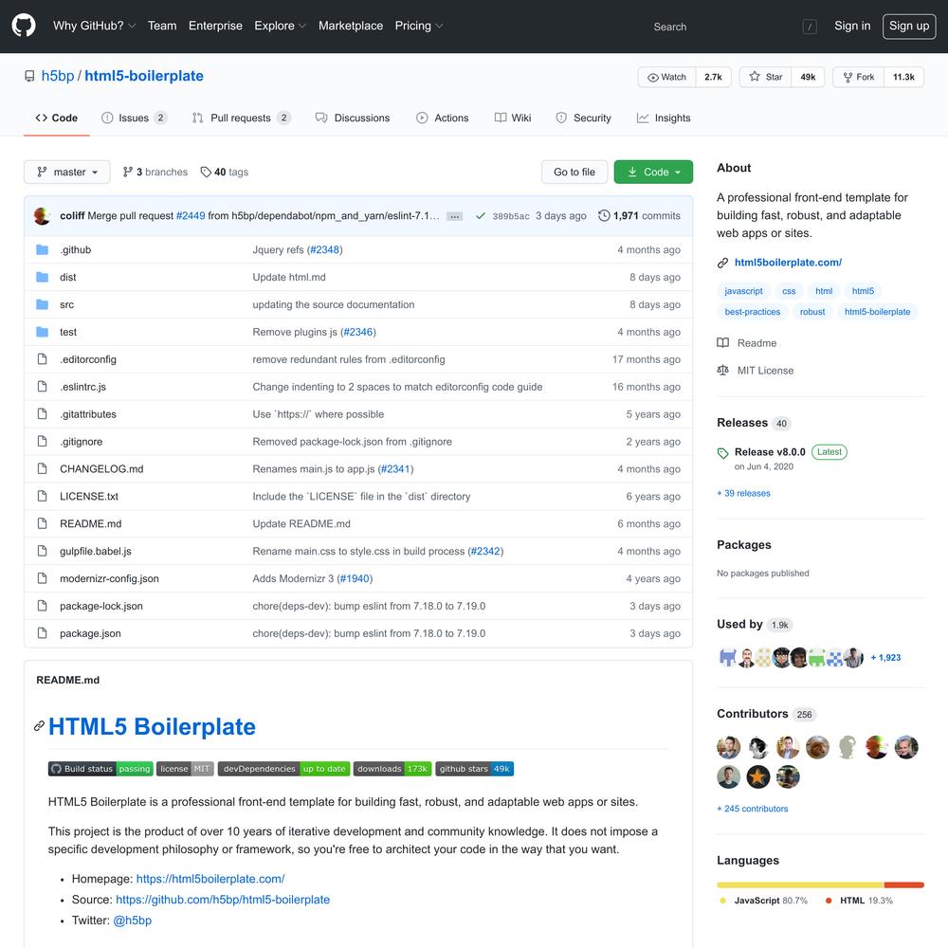Click the clock icon beside 1,971 commits

point(603,216)
